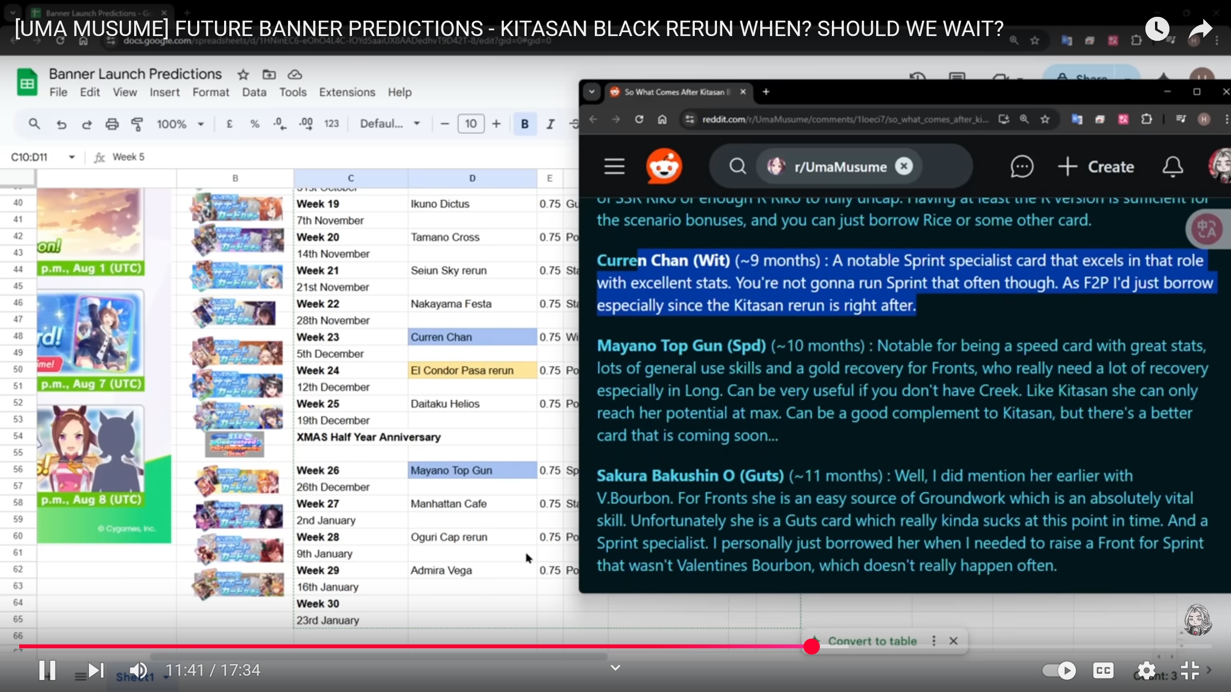Image resolution: width=1231 pixels, height=692 pixels.
Task: Open YouTube player settings gear
Action: pyautogui.click(x=1146, y=670)
